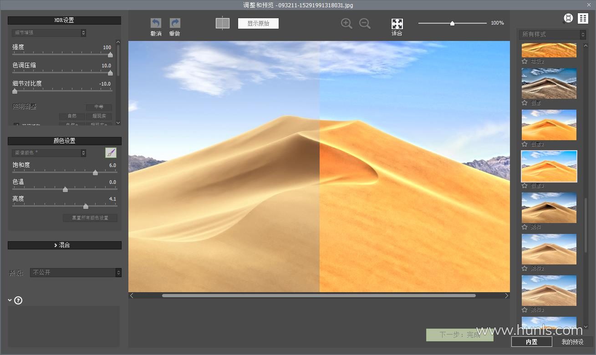The height and width of the screenshot is (355, 596).
Task: Adjust the 色调压缩 tone compression slider
Action: (110, 73)
